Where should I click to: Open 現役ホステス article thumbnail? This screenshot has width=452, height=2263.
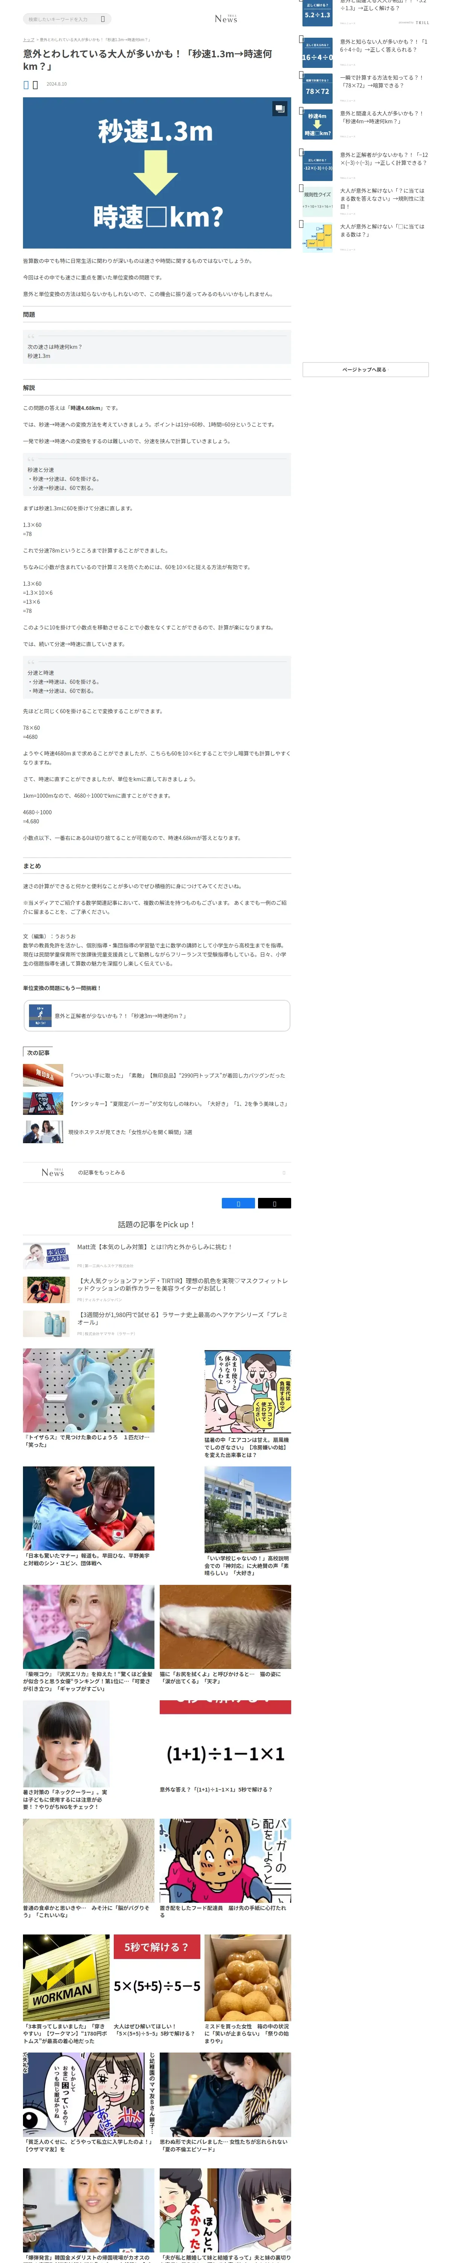[43, 1131]
